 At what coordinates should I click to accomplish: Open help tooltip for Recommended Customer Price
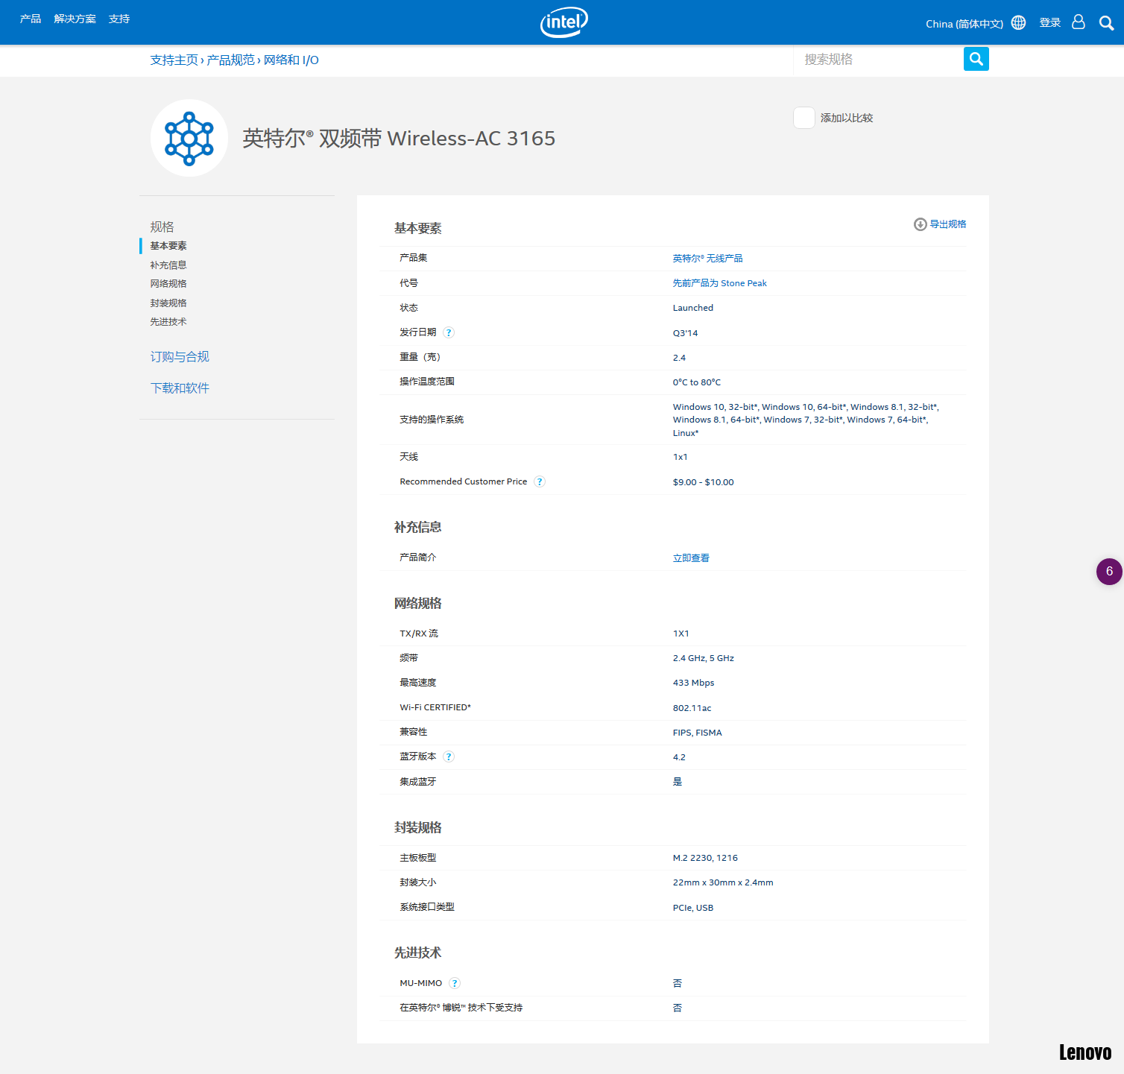pyautogui.click(x=540, y=481)
